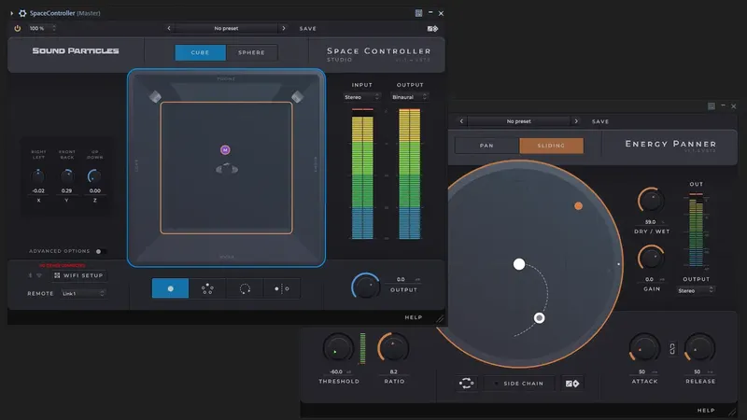Click the Dry / Wet 59.0 value field

(651, 222)
